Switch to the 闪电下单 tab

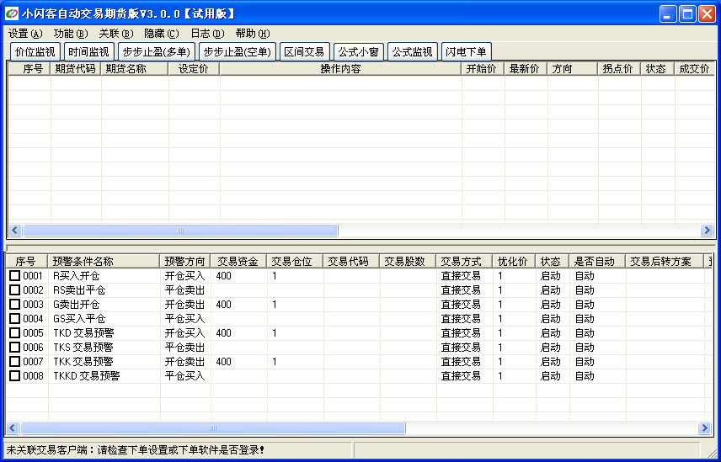(466, 52)
